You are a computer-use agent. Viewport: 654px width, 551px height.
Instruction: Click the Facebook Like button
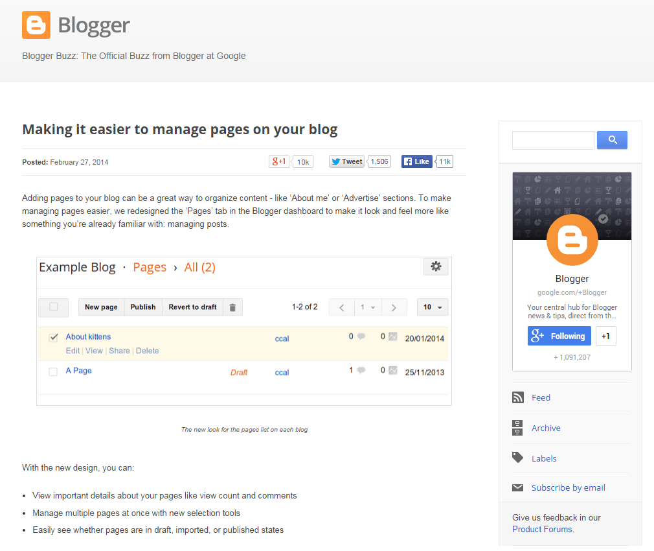[416, 161]
